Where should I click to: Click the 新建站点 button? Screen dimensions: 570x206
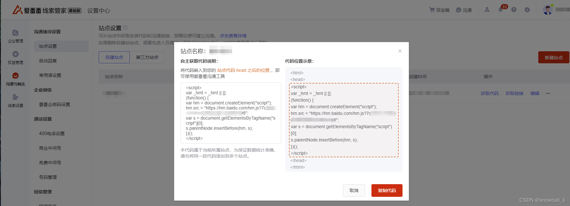(554, 57)
